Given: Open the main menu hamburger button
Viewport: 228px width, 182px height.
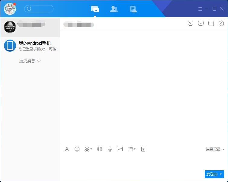Looking at the screenshot, I should (x=200, y=9).
